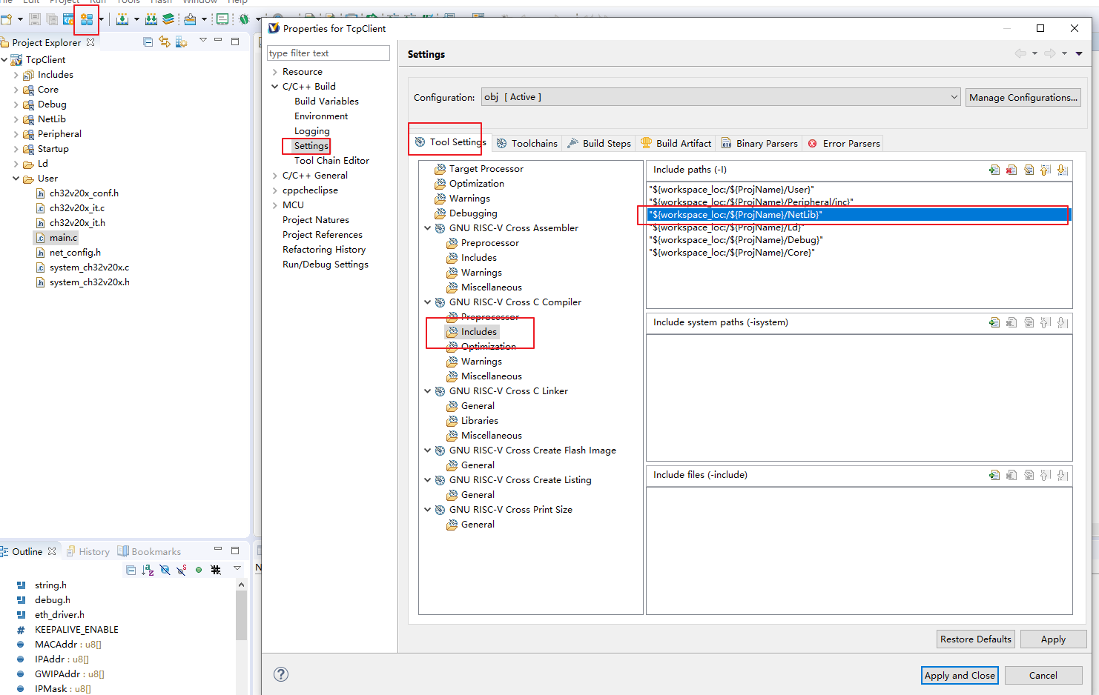Viewport: 1099px width, 695px height.
Task: Click the Cancel button
Action: click(1043, 676)
